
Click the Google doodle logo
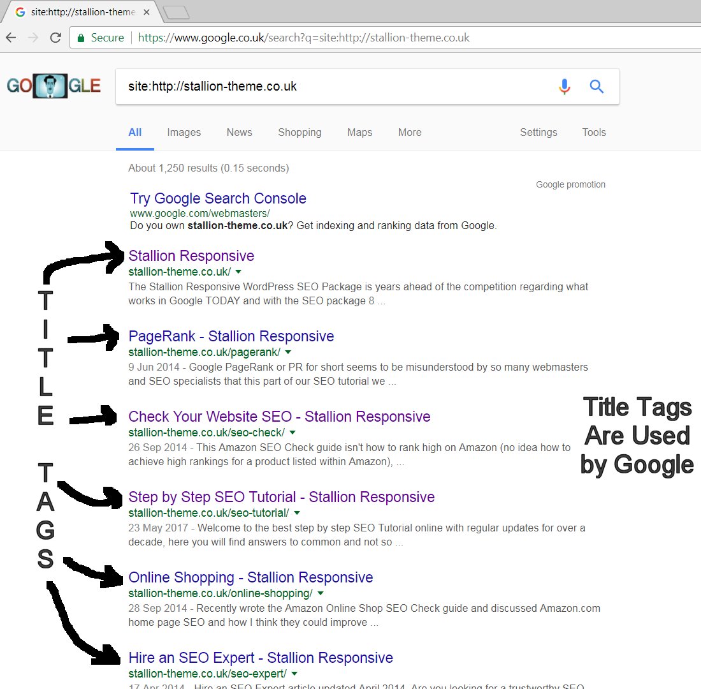tap(54, 86)
